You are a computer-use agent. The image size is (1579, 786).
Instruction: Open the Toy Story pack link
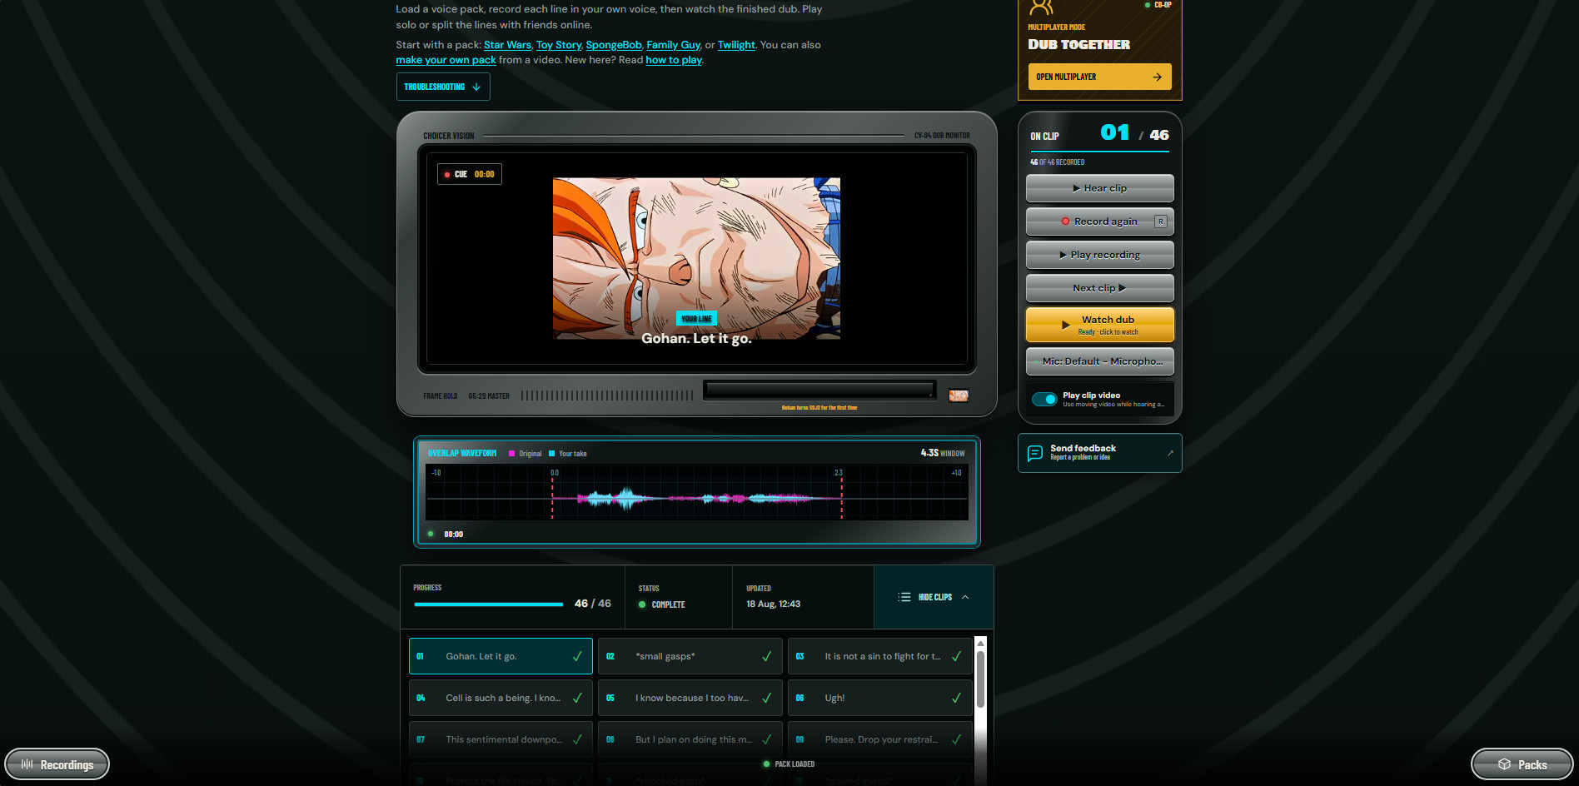click(x=559, y=45)
